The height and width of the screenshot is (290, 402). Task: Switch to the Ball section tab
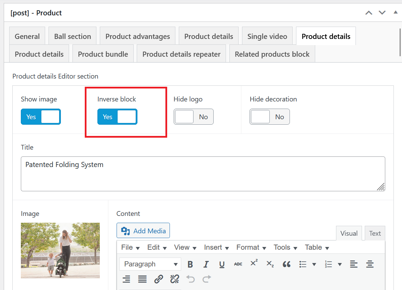click(x=72, y=36)
